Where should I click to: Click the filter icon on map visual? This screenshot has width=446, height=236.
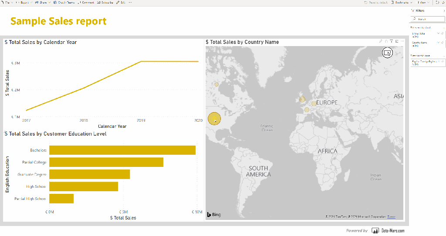(x=391, y=41)
